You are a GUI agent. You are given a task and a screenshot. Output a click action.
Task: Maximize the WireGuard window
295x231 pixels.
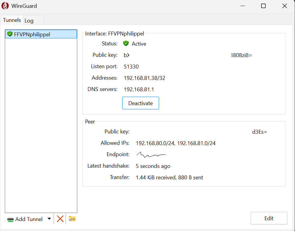click(263, 6)
